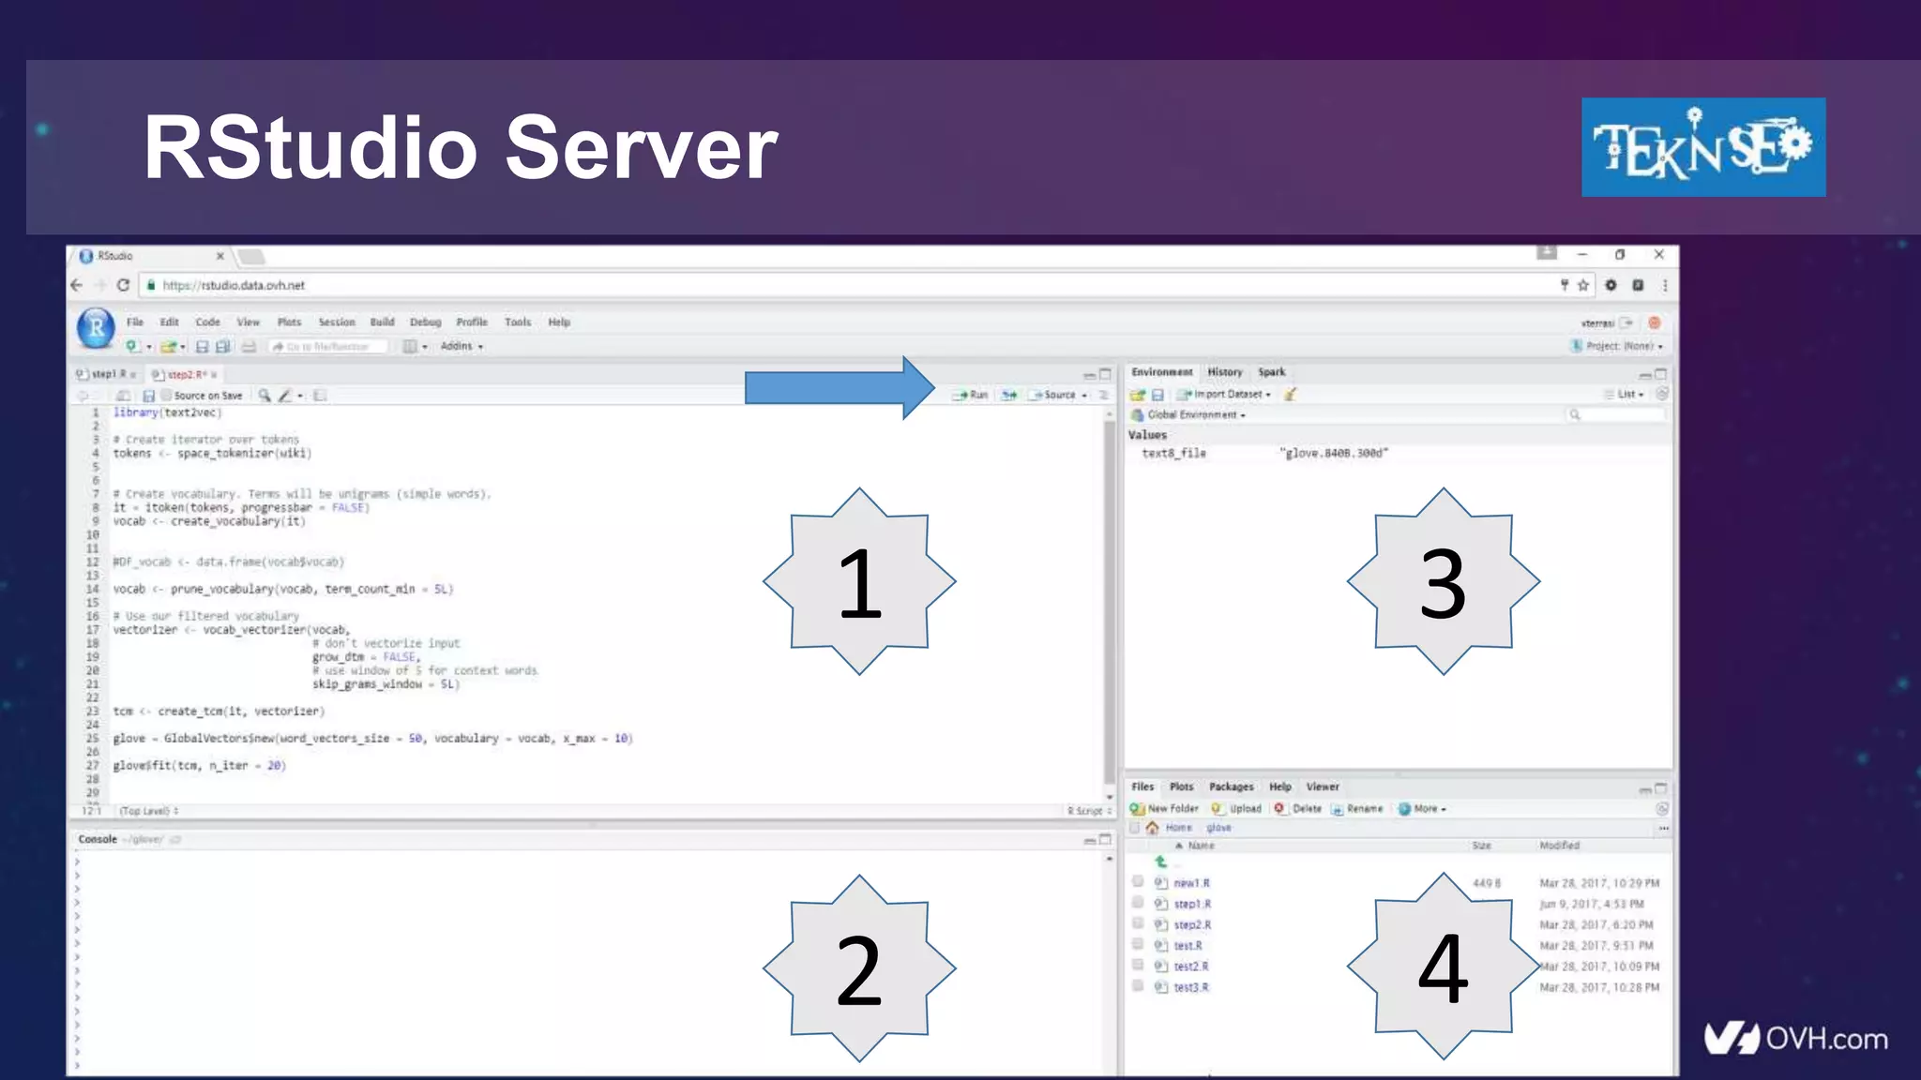Reload the page in the browser
This screenshot has width=1921, height=1080.
pyautogui.click(x=123, y=285)
